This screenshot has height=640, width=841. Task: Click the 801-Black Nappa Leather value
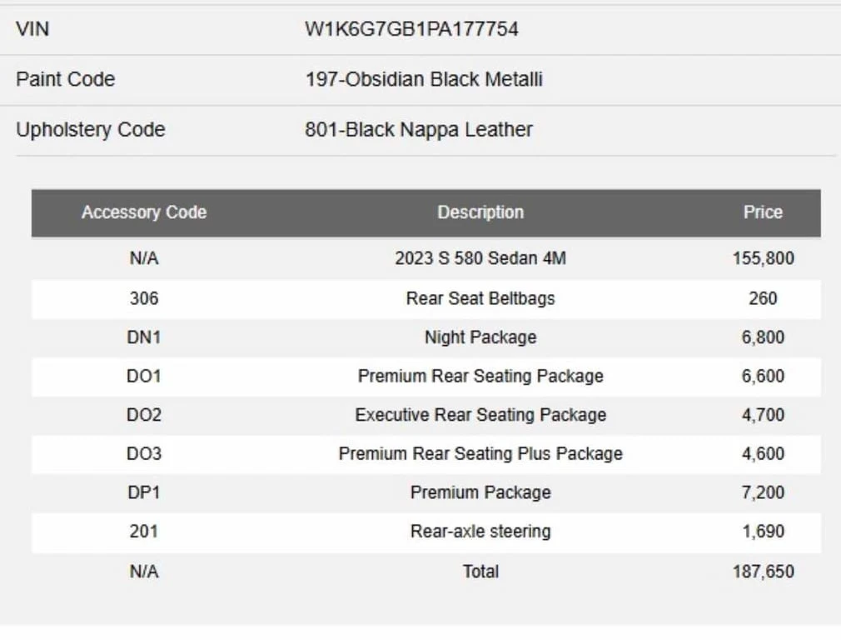tap(419, 129)
